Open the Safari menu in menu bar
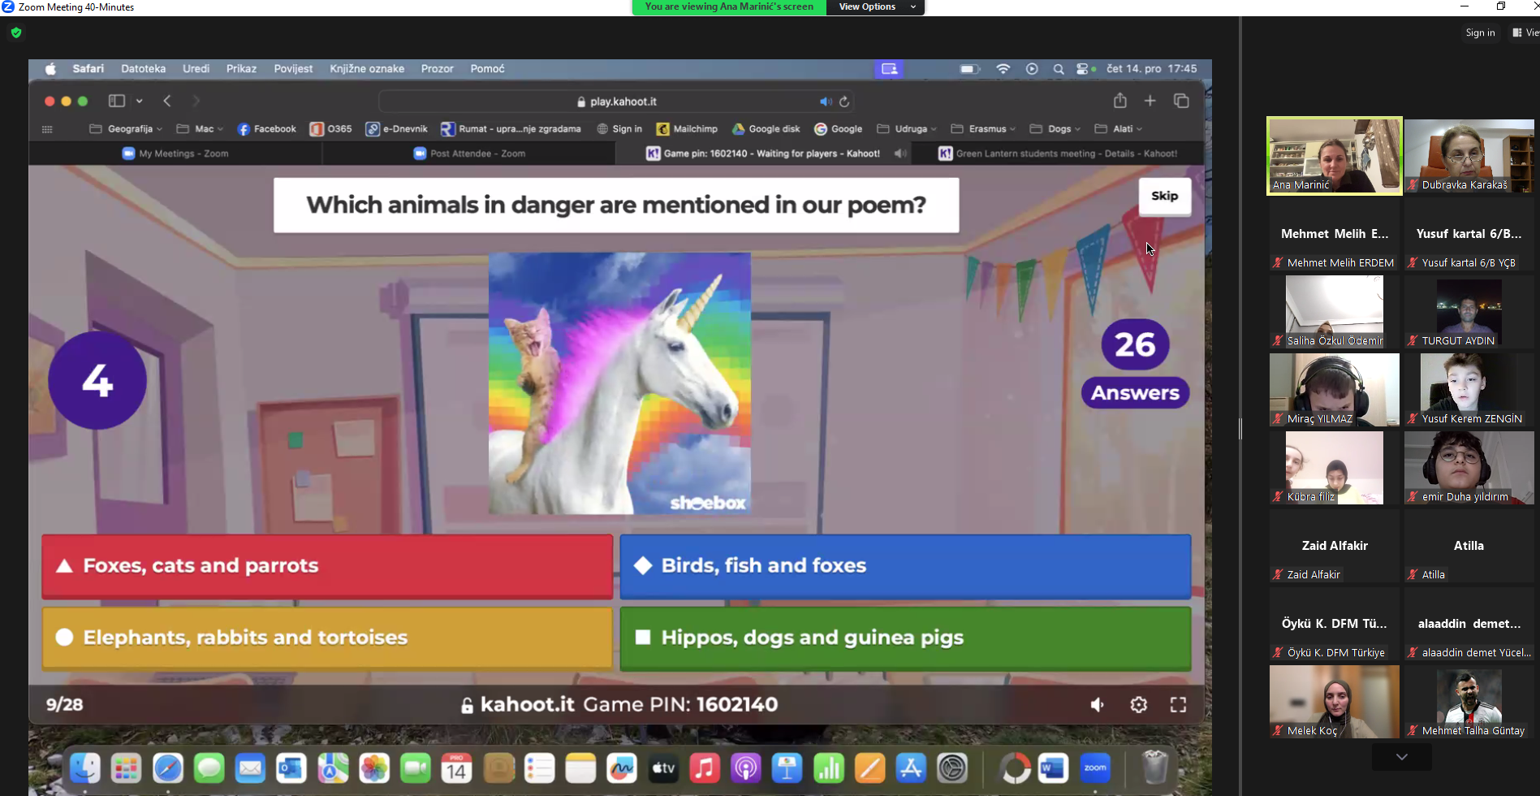1540x796 pixels. click(88, 69)
